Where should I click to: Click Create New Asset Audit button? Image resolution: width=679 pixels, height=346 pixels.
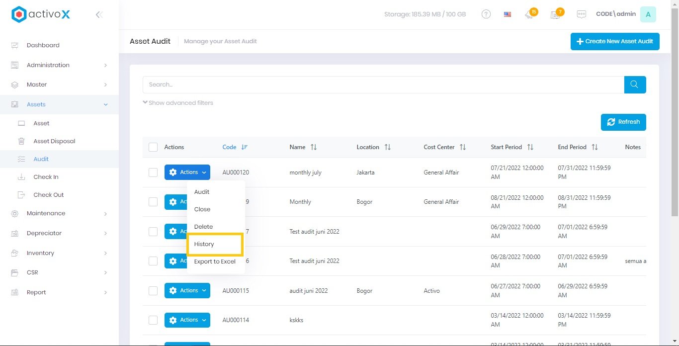614,41
